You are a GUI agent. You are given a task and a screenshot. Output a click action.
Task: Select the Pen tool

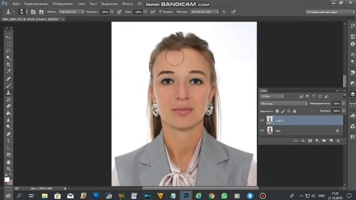click(x=8, y=134)
